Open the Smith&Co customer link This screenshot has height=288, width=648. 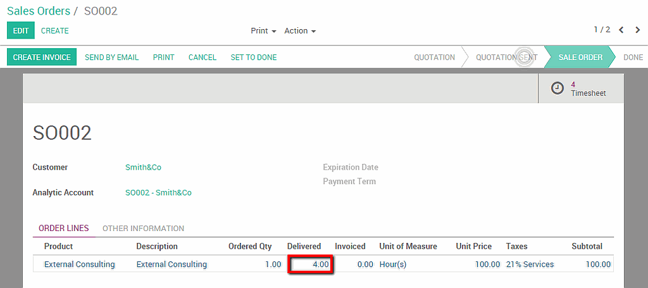[x=143, y=167]
